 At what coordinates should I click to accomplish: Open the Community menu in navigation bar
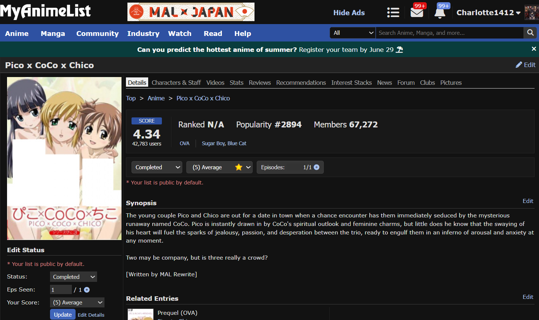pyautogui.click(x=97, y=33)
